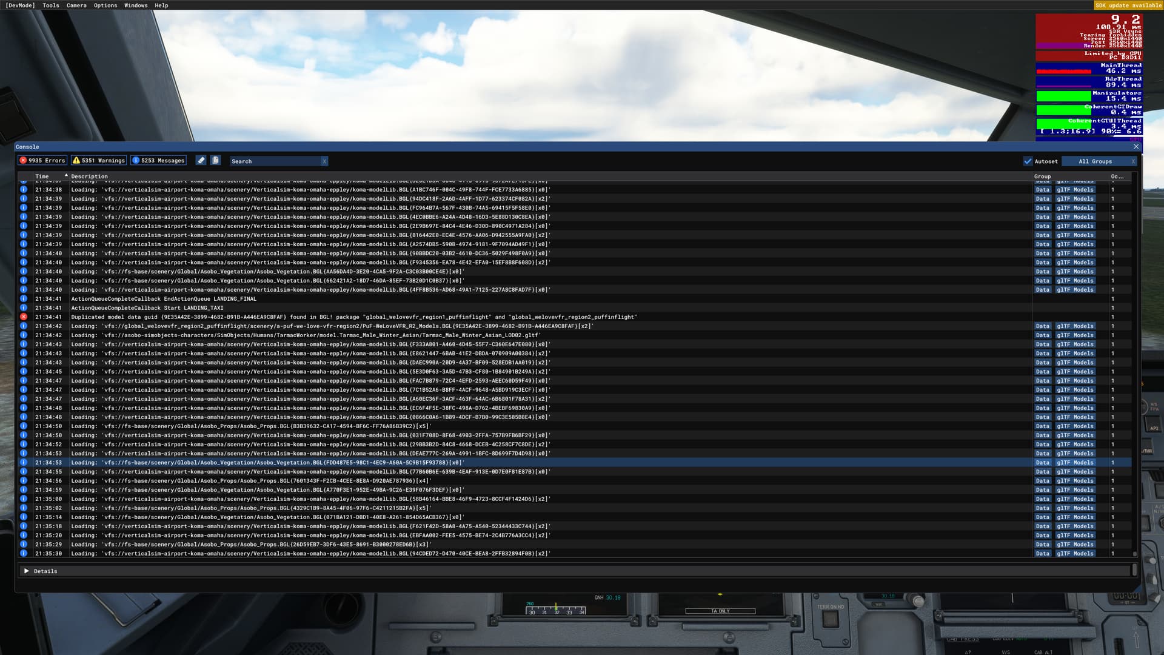Click the Console title bar label
The height and width of the screenshot is (655, 1164).
click(x=27, y=147)
